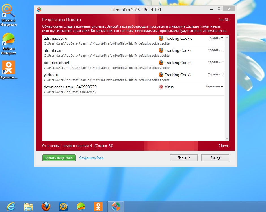Open Удалить dropdown for doubleclick.net
The height and width of the screenshot is (212, 266).
(x=215, y=62)
